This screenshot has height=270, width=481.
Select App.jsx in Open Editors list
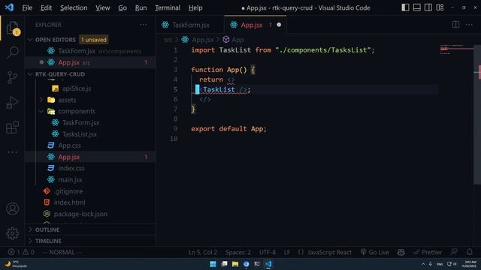[90, 62]
